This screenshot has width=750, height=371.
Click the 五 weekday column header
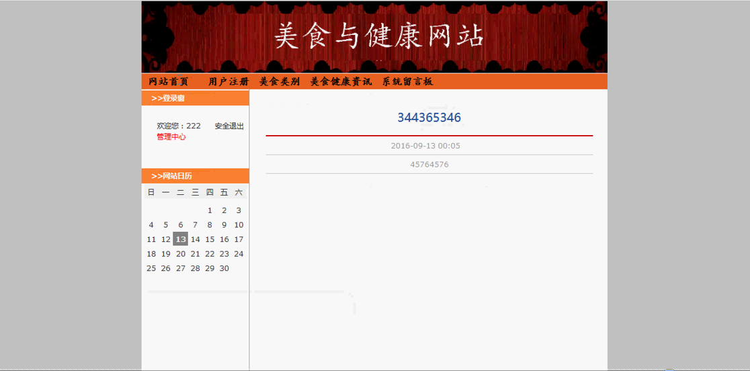(224, 192)
